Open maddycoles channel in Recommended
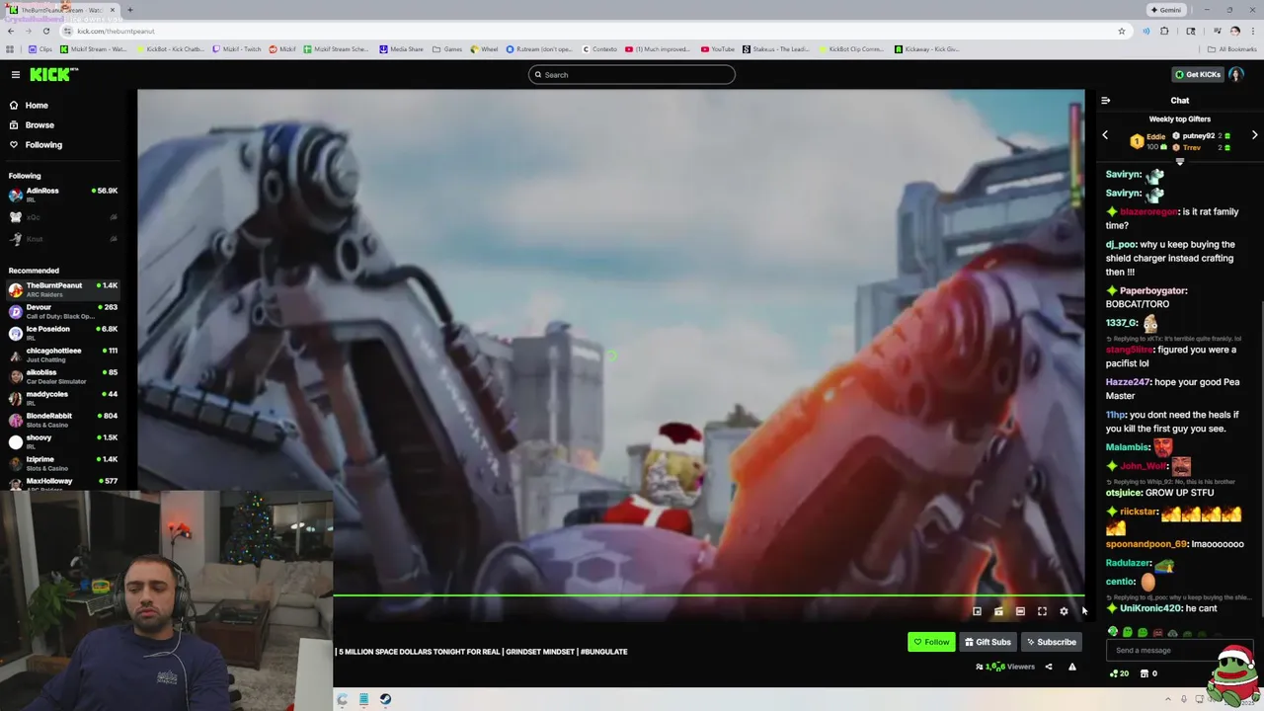 pyautogui.click(x=63, y=398)
